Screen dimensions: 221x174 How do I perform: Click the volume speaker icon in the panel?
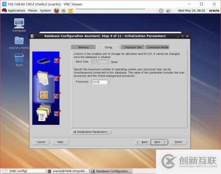(x=168, y=11)
